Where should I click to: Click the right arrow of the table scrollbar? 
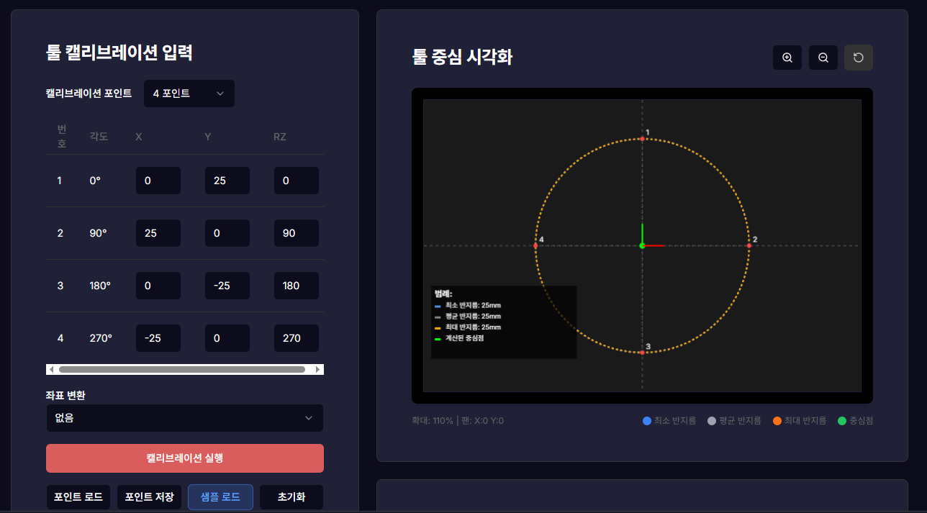[x=319, y=368]
